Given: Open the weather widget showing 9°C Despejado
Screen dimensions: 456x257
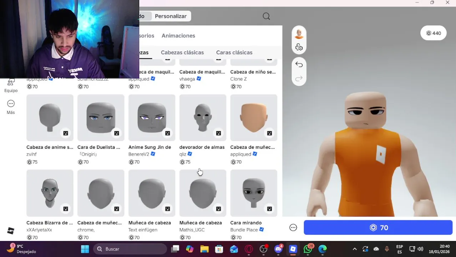Looking at the screenshot, I should pos(21,249).
